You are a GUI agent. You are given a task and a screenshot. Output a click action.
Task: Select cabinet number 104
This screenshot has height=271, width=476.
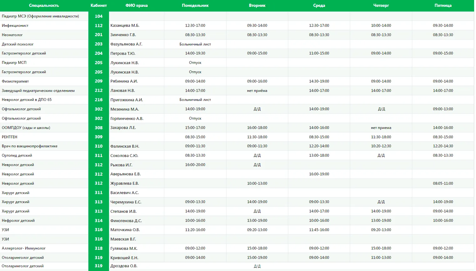(x=99, y=16)
